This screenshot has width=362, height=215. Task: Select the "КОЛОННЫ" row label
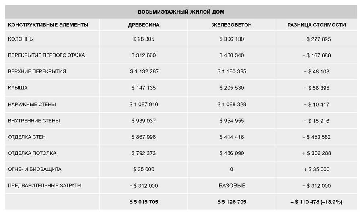pyautogui.click(x=21, y=39)
